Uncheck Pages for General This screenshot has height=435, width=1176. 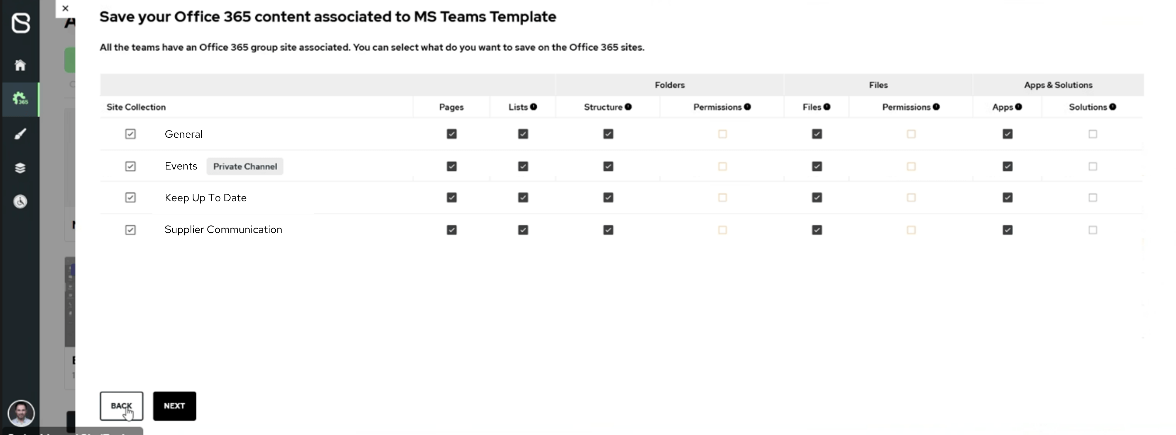(451, 134)
